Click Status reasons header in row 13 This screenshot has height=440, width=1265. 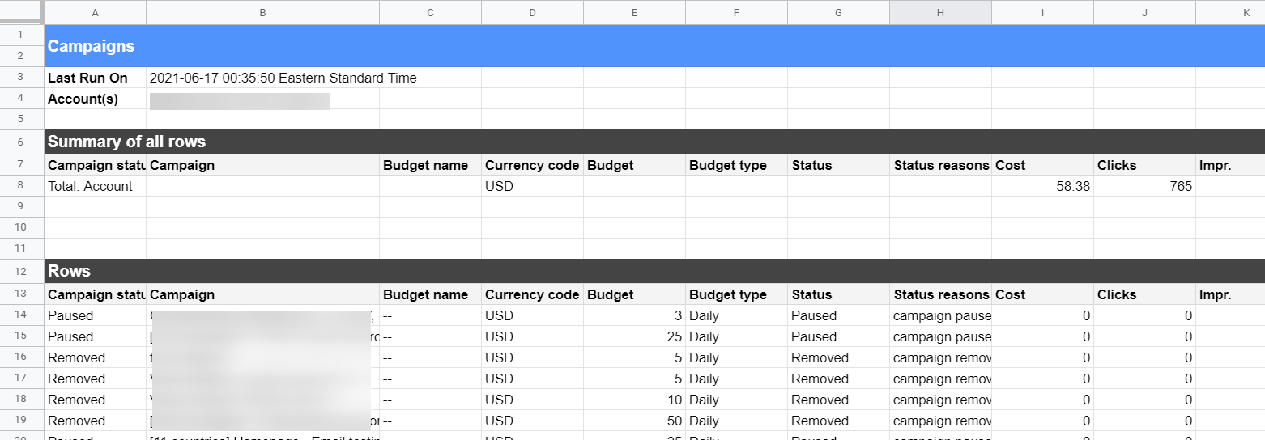940,294
